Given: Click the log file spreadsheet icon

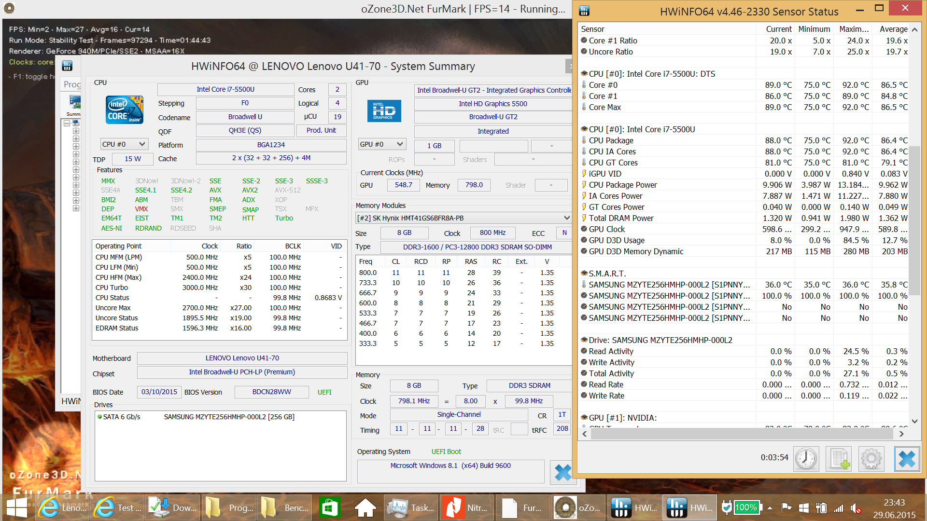Looking at the screenshot, I should [839, 458].
